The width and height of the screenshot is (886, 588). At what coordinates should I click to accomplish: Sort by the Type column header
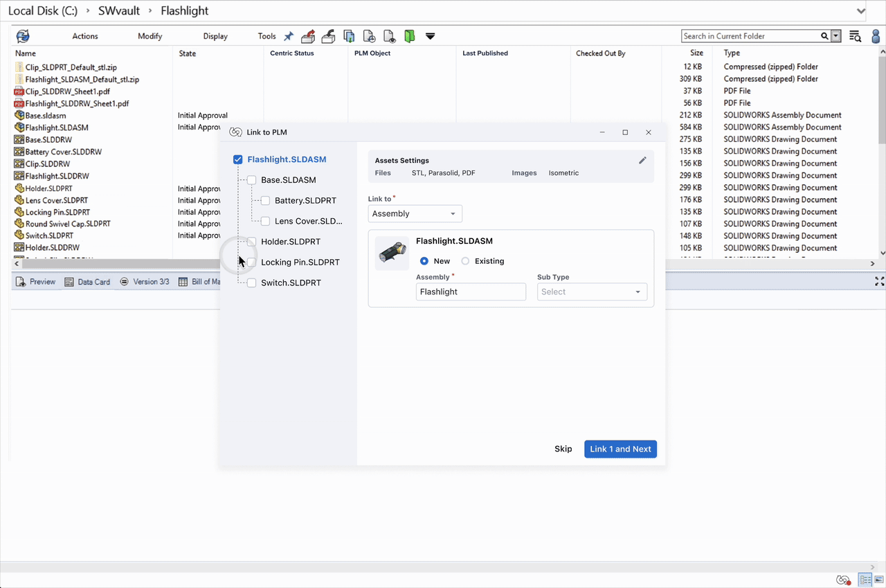[732, 53]
